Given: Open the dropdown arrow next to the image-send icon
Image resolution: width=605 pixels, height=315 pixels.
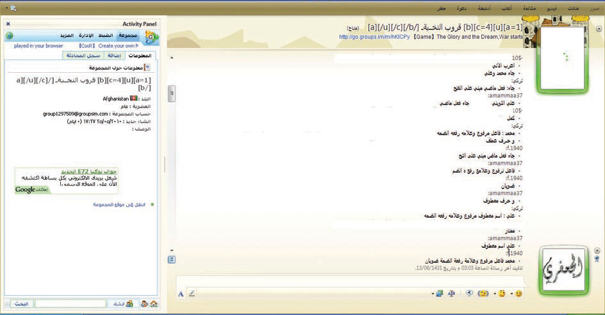Looking at the screenshot, I should pos(433,293).
